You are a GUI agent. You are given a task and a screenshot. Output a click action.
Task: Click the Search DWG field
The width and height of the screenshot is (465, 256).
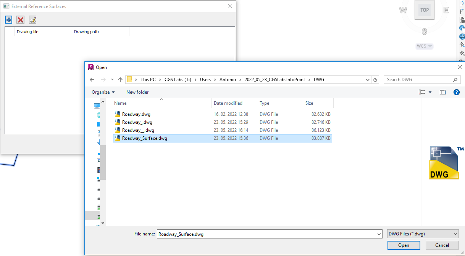[x=418, y=80]
